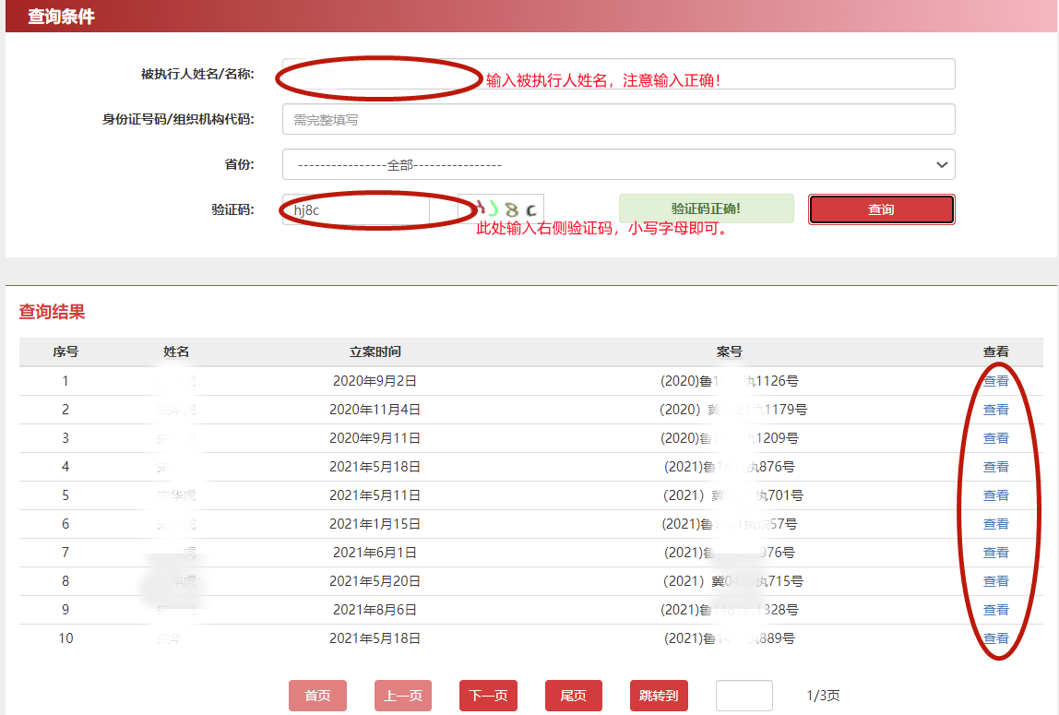The height and width of the screenshot is (715, 1059).
Task: Open 查看 details for row 1
Action: point(996,380)
